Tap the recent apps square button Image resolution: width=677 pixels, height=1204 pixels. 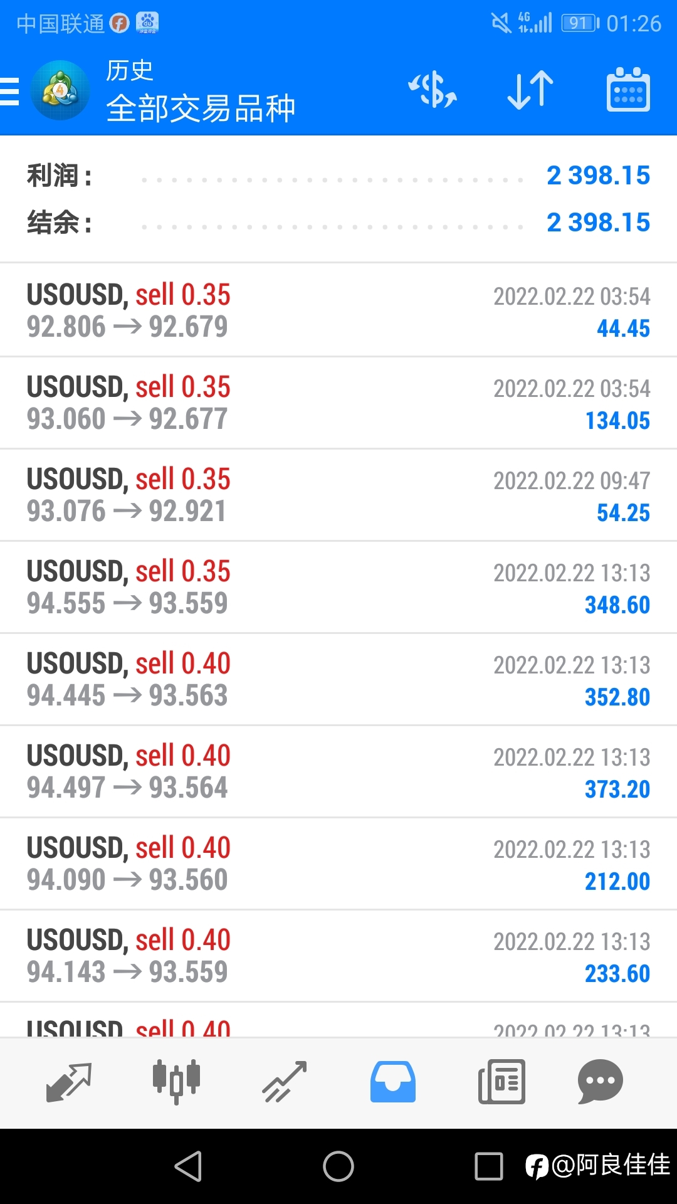489,1166
